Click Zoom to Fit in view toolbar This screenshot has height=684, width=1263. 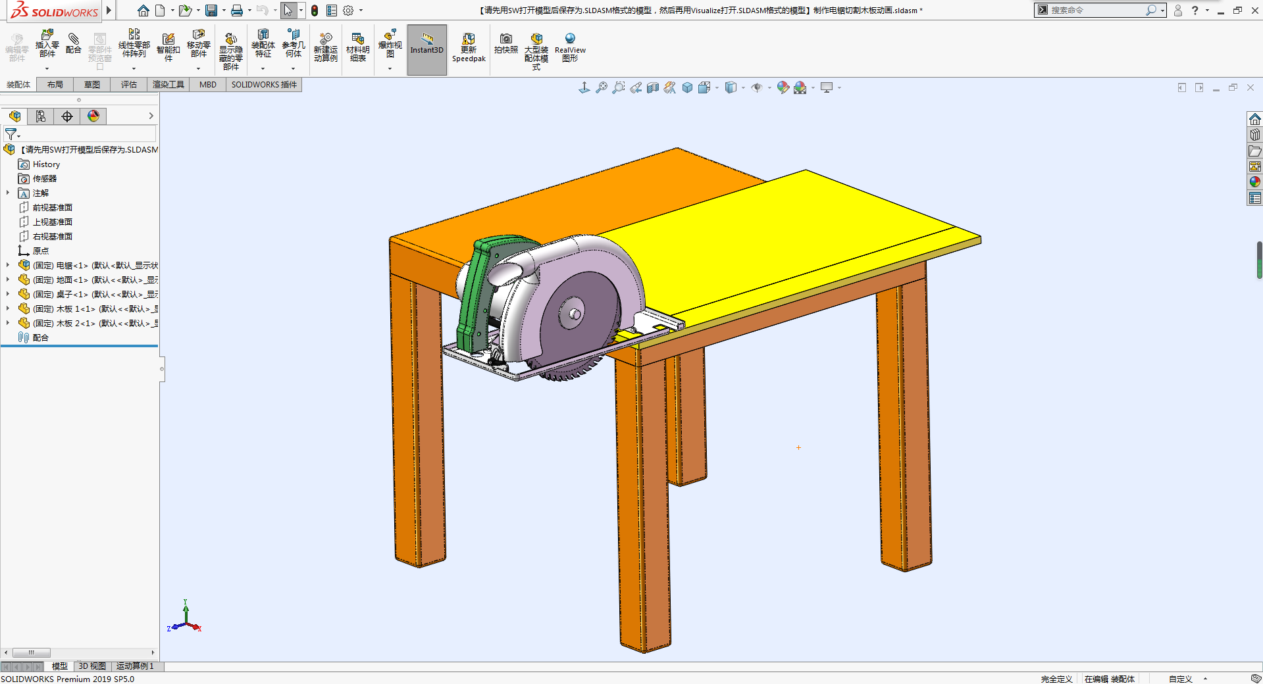tap(601, 87)
